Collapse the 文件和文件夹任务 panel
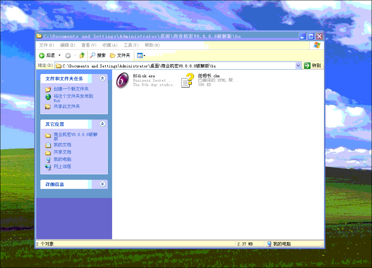 [x=103, y=78]
